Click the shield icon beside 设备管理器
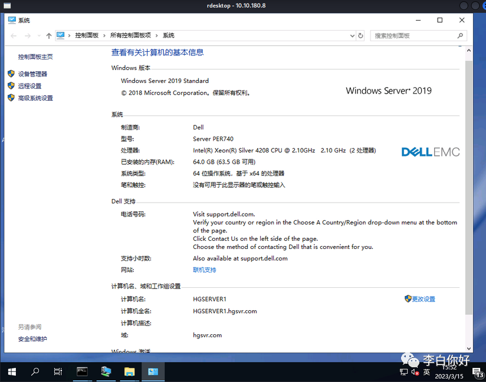This screenshot has width=486, height=382. [11, 74]
